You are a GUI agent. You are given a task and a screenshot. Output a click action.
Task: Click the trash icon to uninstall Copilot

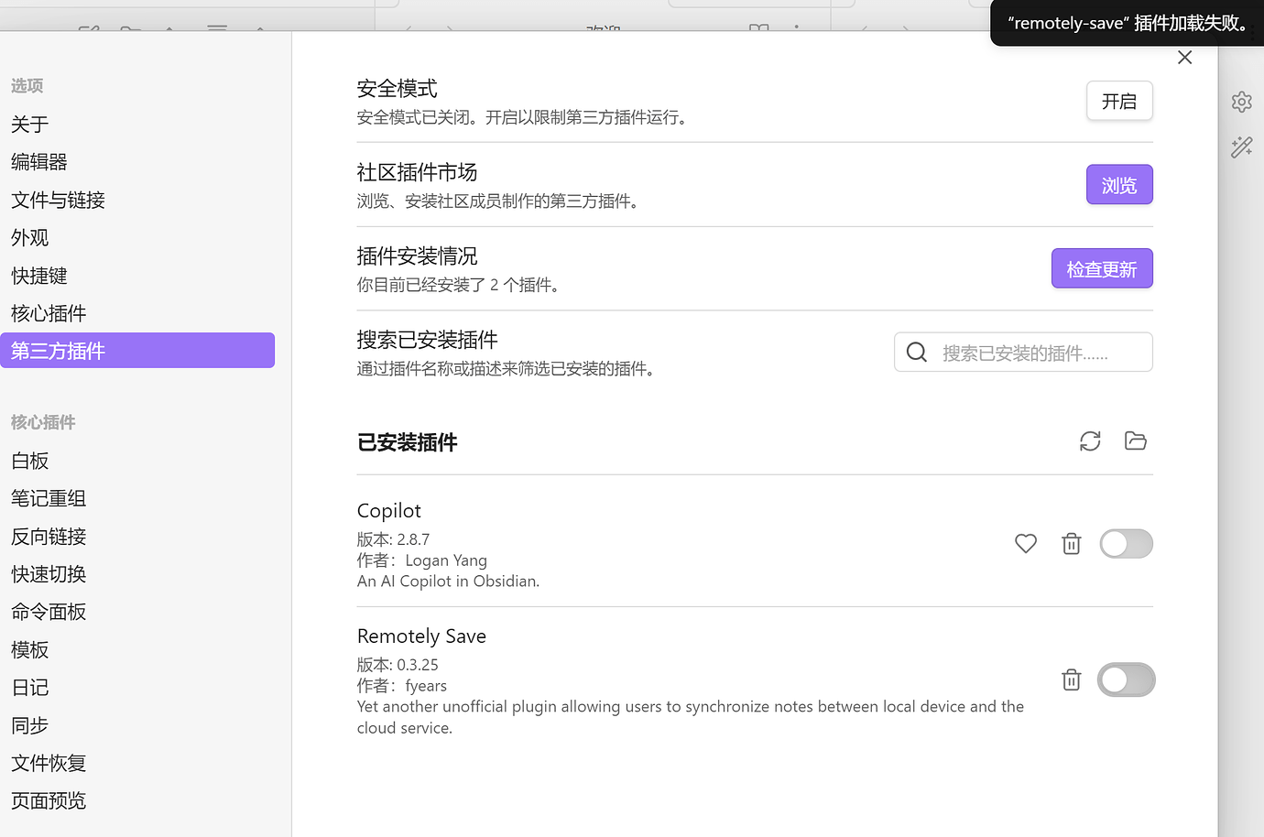(1071, 543)
